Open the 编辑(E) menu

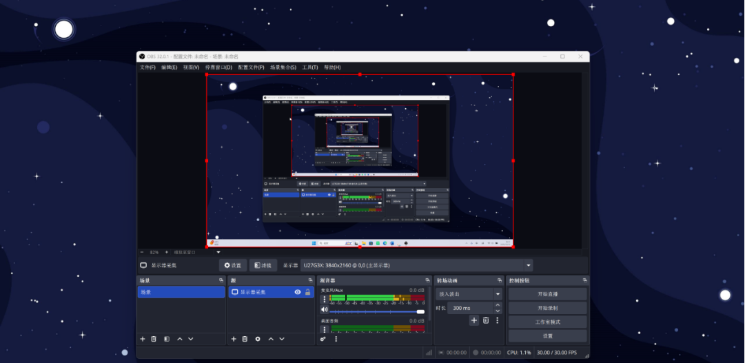click(169, 68)
